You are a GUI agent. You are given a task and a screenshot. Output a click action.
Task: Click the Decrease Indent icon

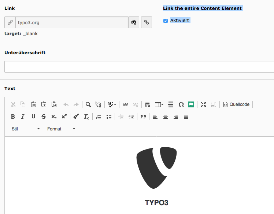click(121, 117)
